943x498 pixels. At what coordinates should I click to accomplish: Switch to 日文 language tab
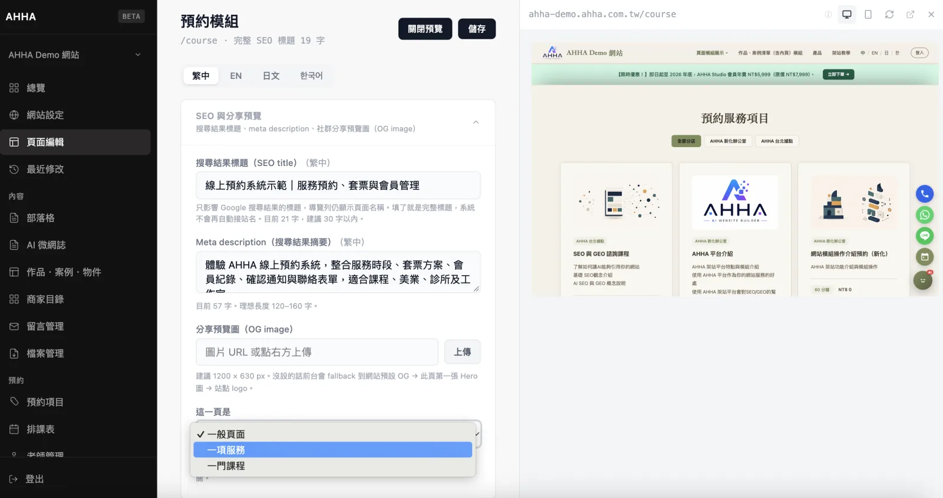point(271,76)
